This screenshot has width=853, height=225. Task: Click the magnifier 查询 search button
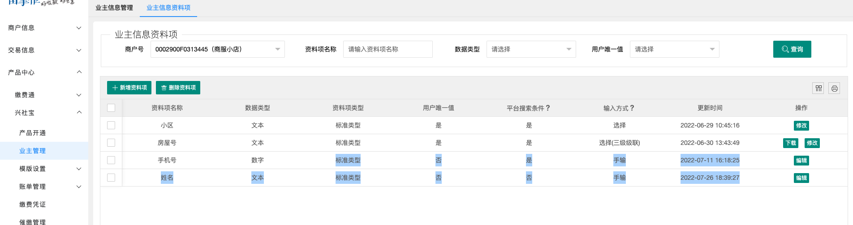point(792,49)
